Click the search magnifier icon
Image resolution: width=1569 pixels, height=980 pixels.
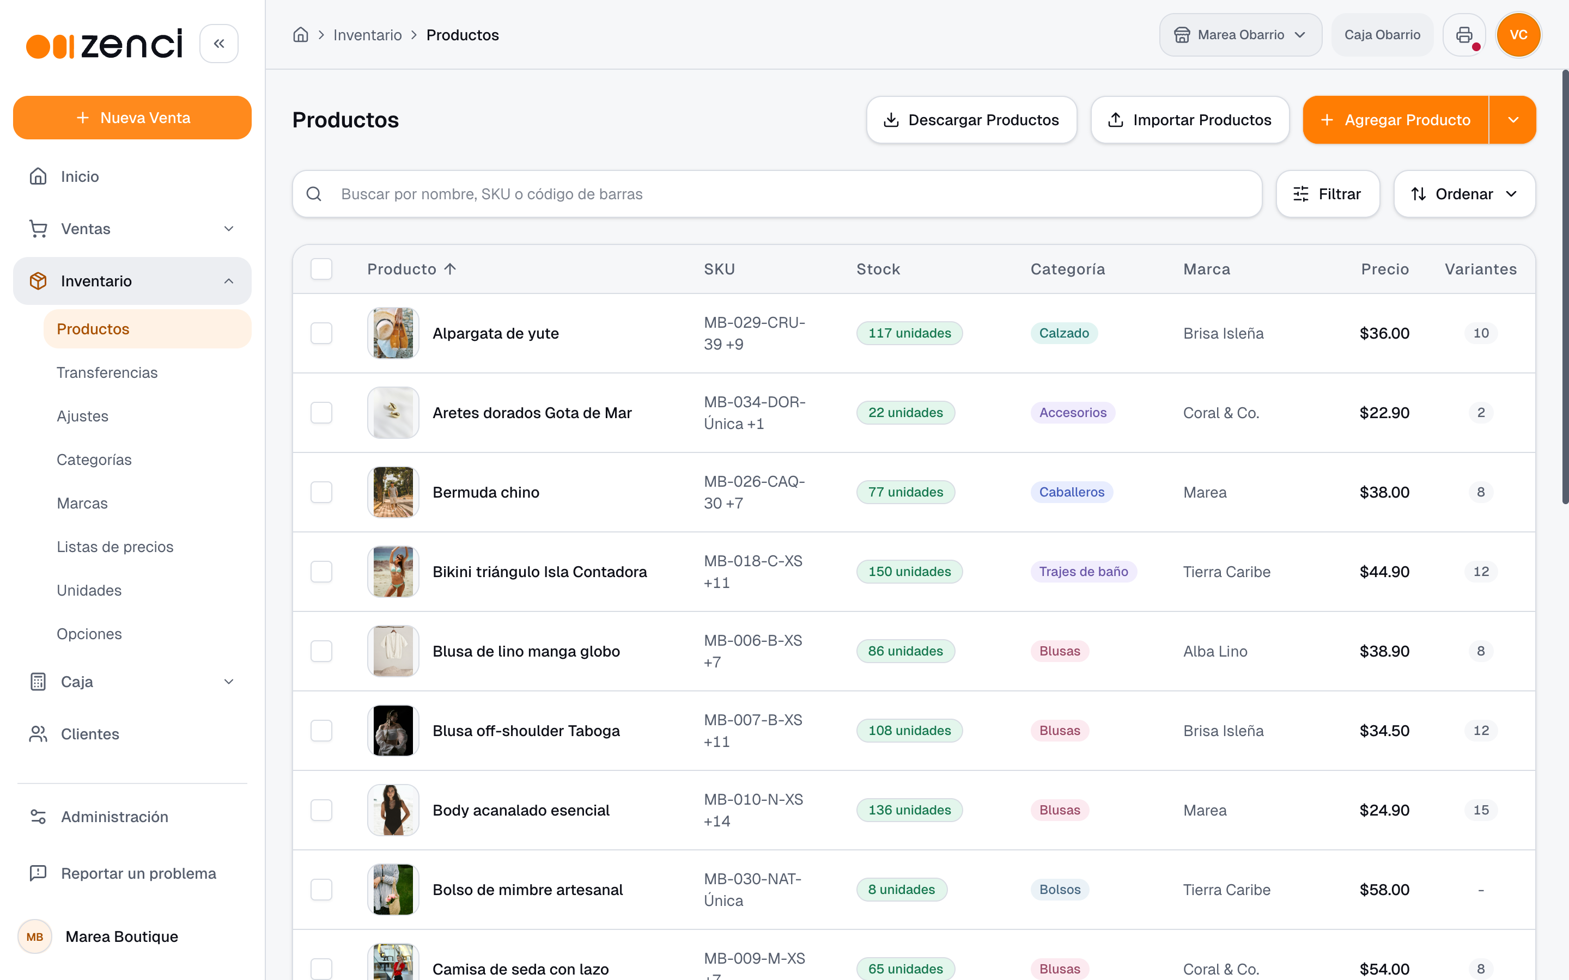[314, 194]
